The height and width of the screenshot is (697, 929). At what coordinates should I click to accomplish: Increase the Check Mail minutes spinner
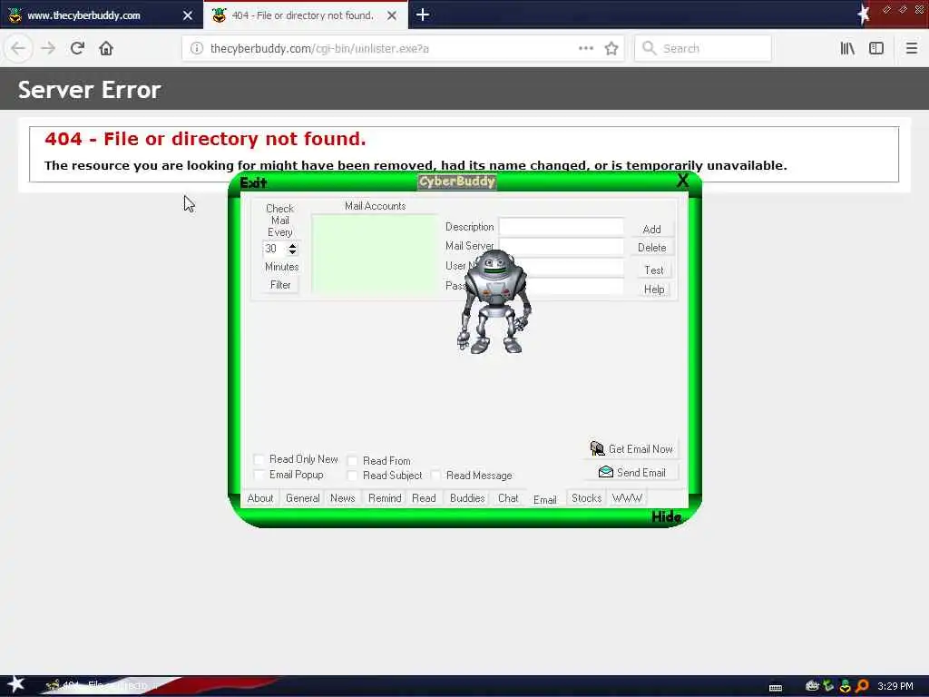point(293,245)
